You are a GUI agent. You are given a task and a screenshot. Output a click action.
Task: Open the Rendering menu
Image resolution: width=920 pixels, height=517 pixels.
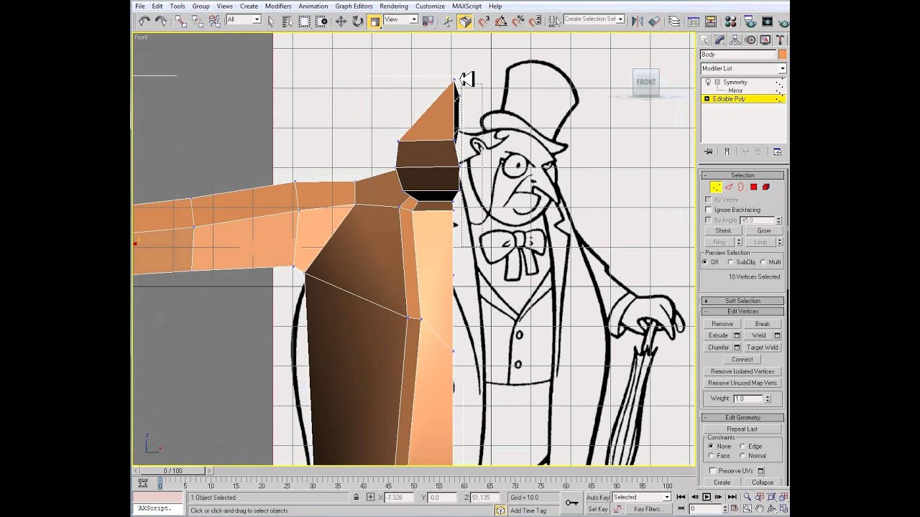(394, 6)
